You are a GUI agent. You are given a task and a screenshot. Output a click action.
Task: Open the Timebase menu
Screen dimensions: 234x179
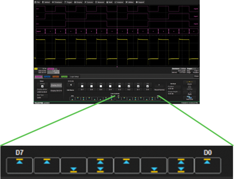tap(57, 2)
